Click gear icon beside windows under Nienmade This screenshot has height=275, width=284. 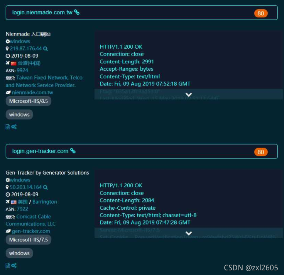click(8, 41)
